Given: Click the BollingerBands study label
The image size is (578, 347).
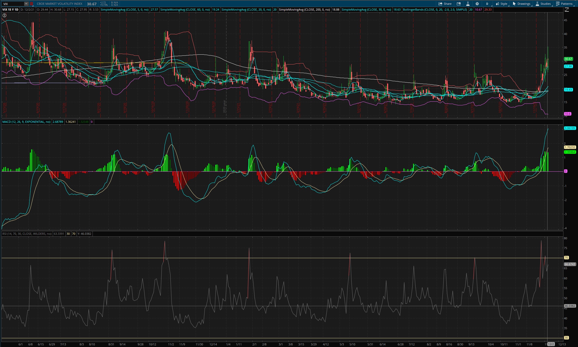Looking at the screenshot, I should 435,10.
